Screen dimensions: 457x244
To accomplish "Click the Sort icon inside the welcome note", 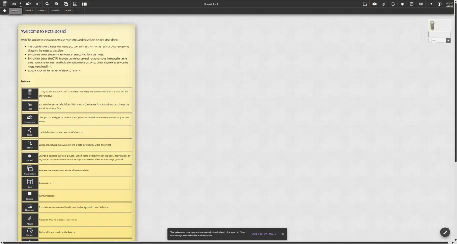I will 30,183.
